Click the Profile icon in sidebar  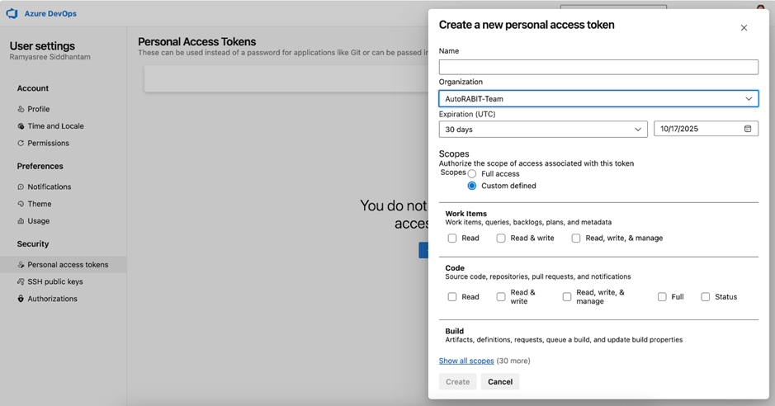pyautogui.click(x=21, y=109)
